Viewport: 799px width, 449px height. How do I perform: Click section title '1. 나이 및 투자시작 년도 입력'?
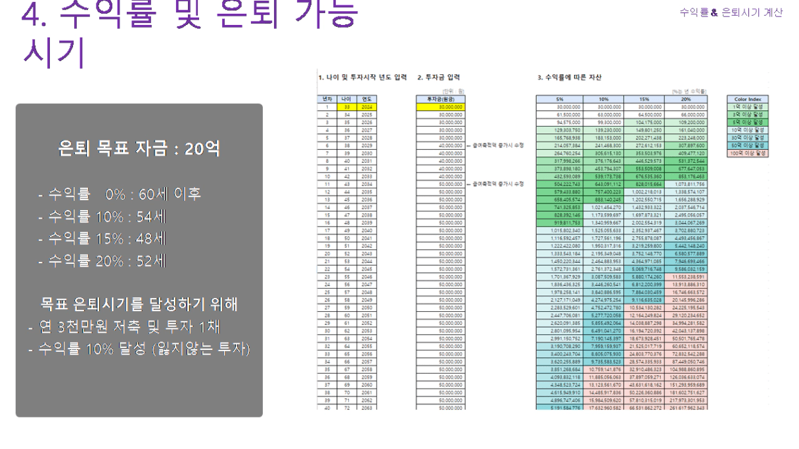361,77
